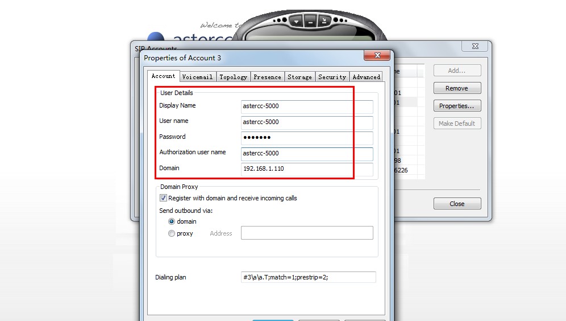Click the softphone compact-mode arrow icon
Screen dimensions: 566x321
324,22
